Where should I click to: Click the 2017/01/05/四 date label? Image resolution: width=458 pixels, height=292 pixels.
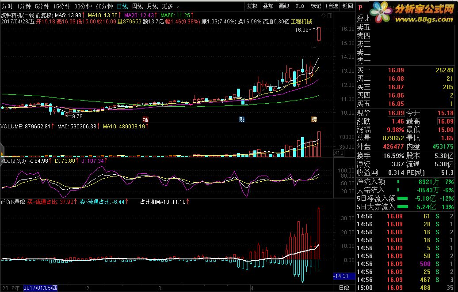click(40, 288)
